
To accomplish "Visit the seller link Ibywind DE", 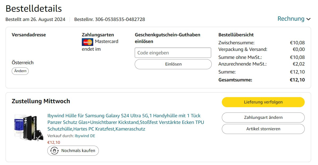I will point(85,136).
